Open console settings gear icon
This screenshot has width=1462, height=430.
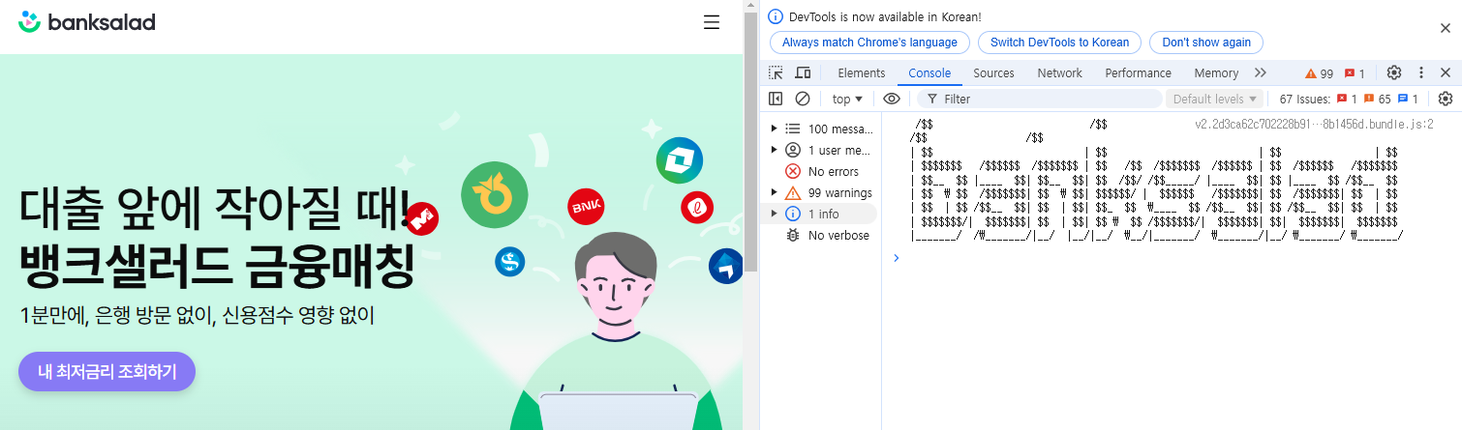(1446, 99)
